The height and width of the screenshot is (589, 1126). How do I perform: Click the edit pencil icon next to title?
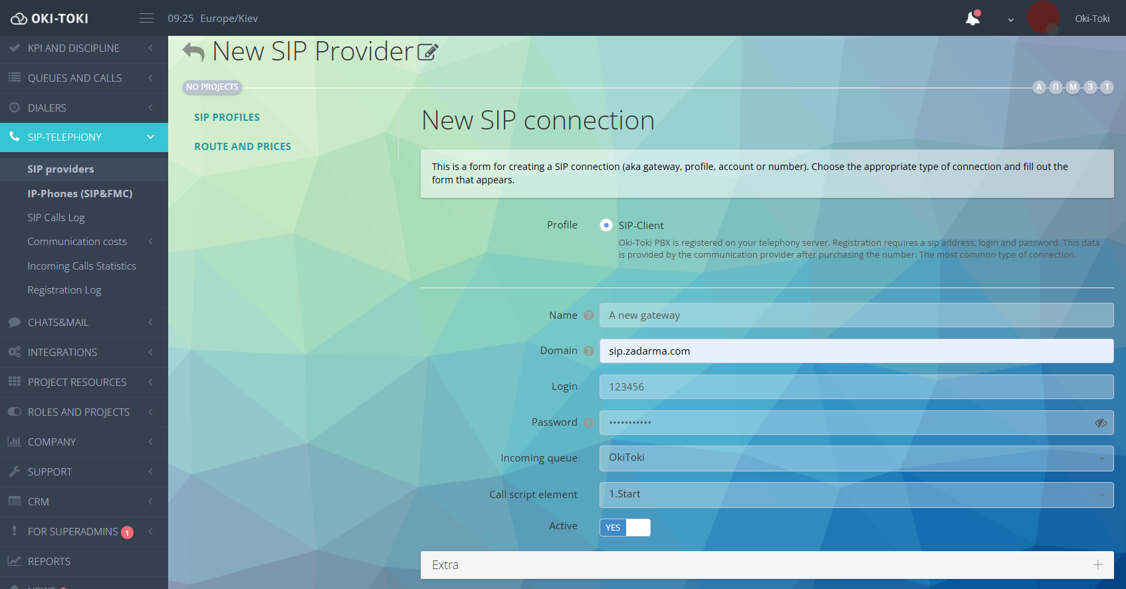(x=427, y=52)
